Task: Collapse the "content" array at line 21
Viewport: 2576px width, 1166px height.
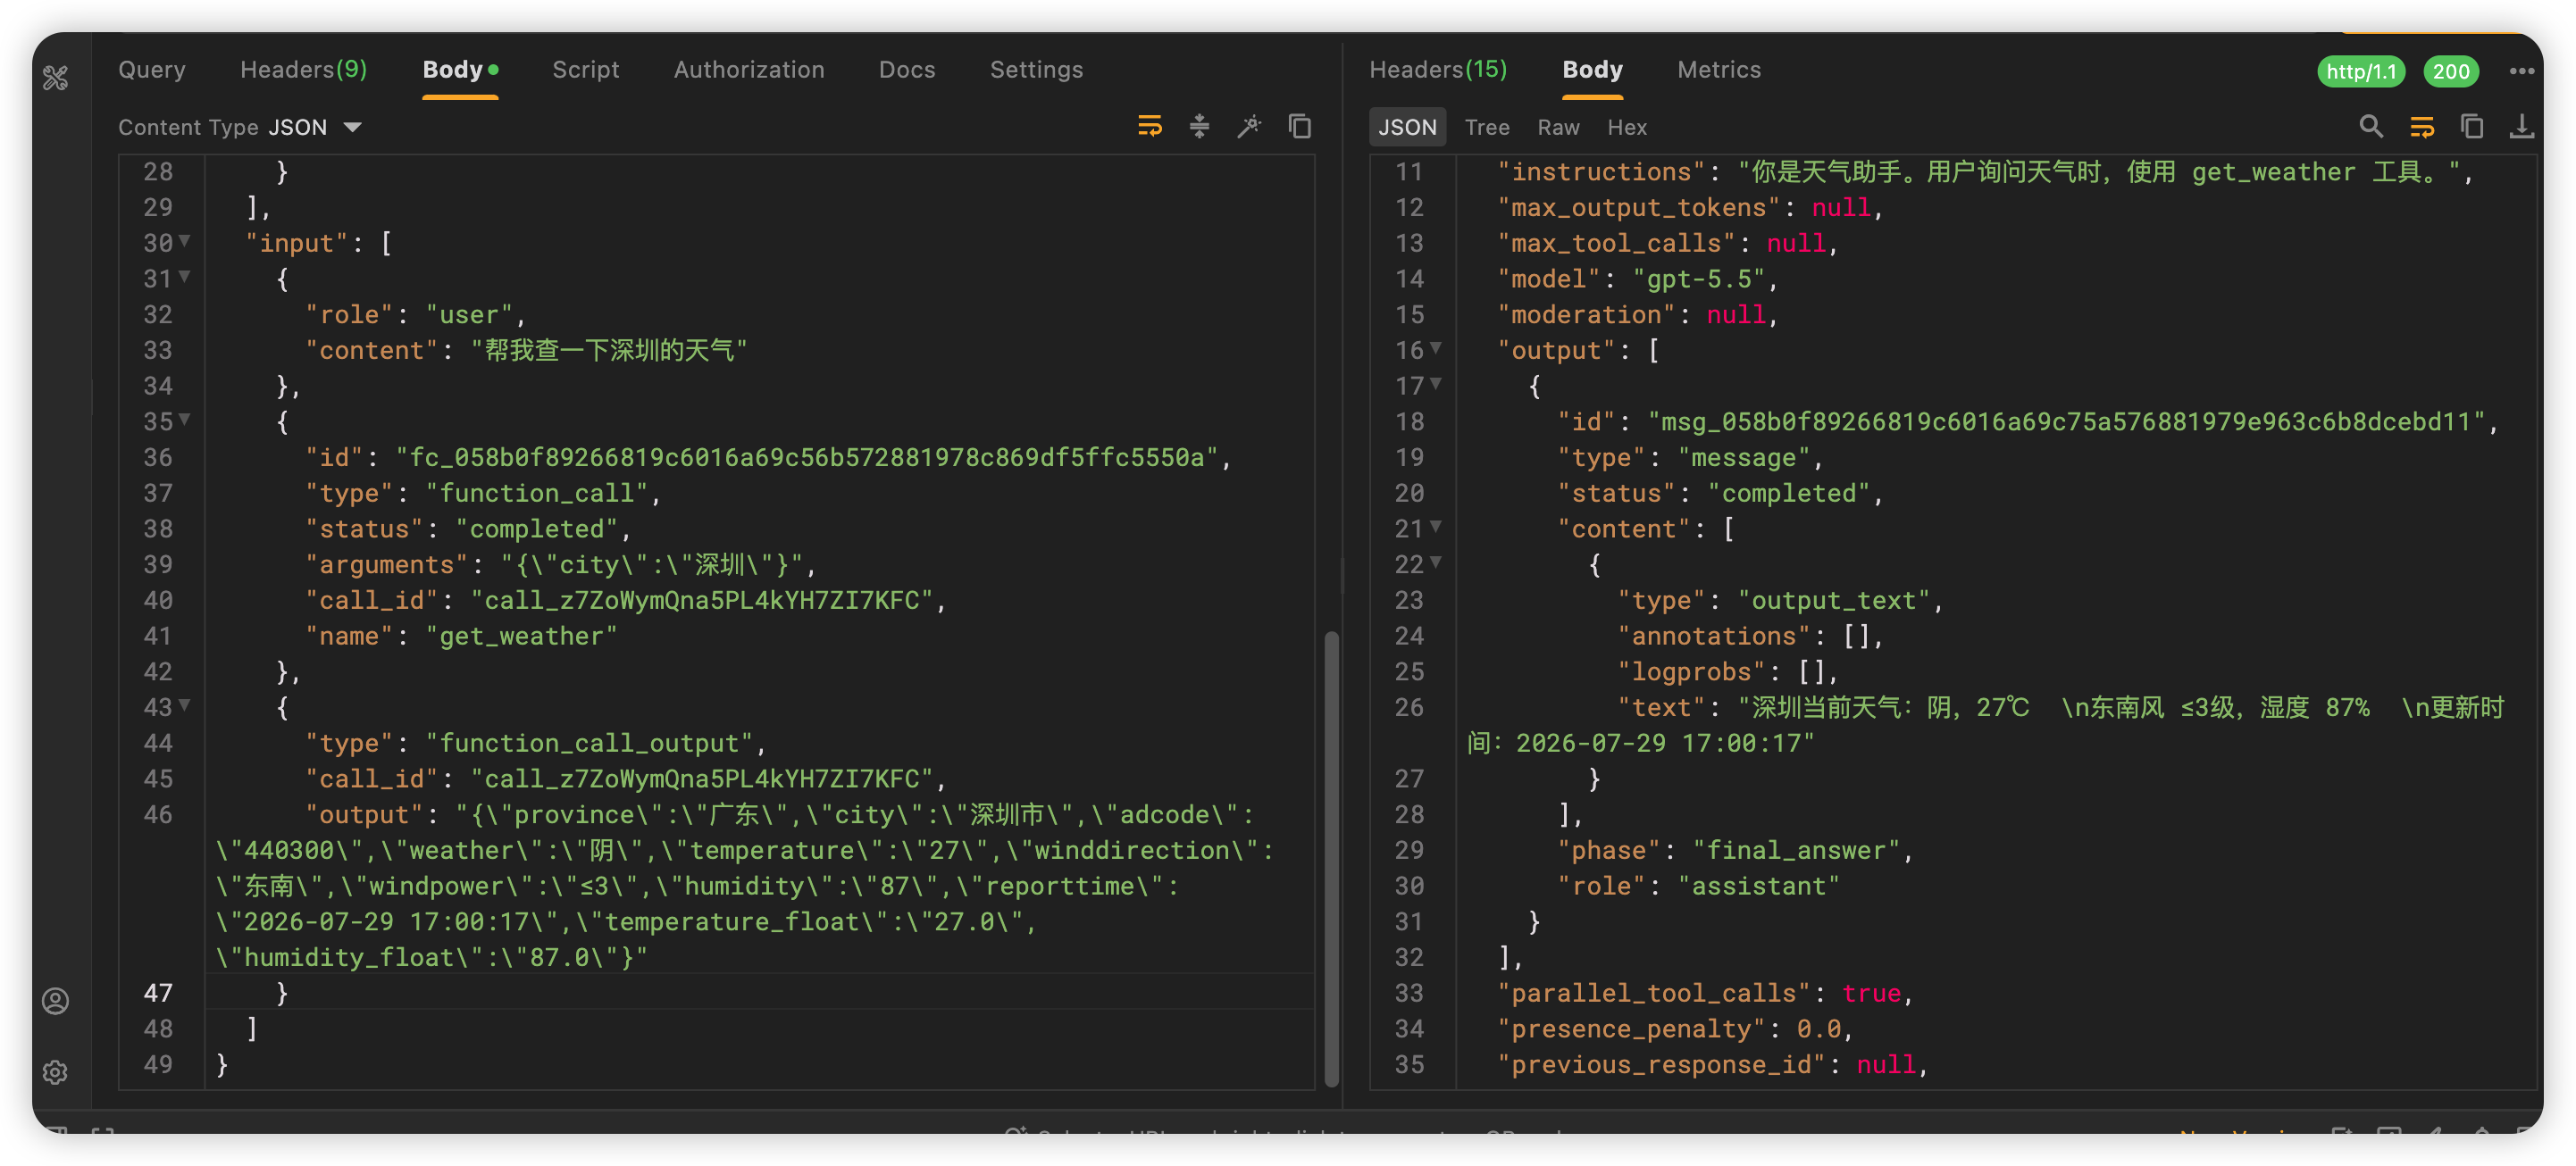Action: tap(1437, 526)
